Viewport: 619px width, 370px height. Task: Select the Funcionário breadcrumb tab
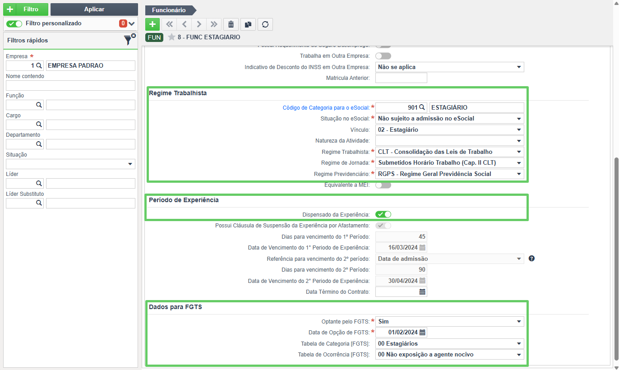coord(170,10)
